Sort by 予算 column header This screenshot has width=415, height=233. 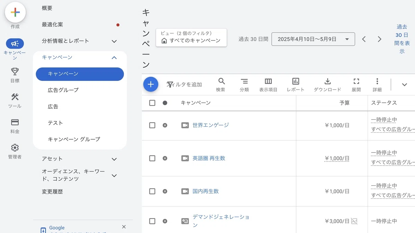click(x=344, y=103)
